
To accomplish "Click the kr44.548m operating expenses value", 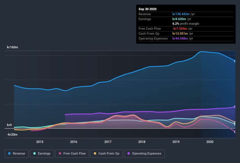I will [x=180, y=38].
